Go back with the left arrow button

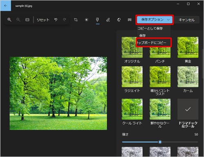[x=6, y=6]
